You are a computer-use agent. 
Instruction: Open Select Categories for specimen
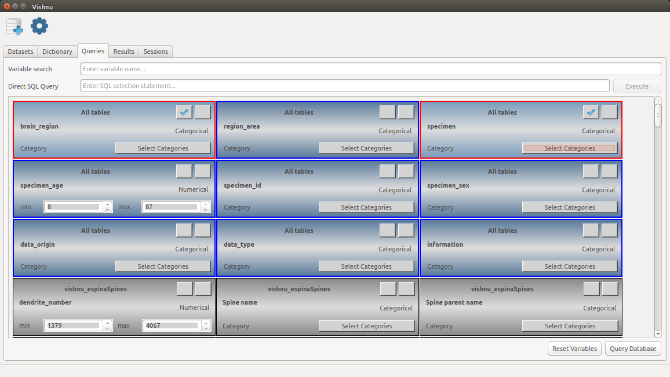click(570, 148)
